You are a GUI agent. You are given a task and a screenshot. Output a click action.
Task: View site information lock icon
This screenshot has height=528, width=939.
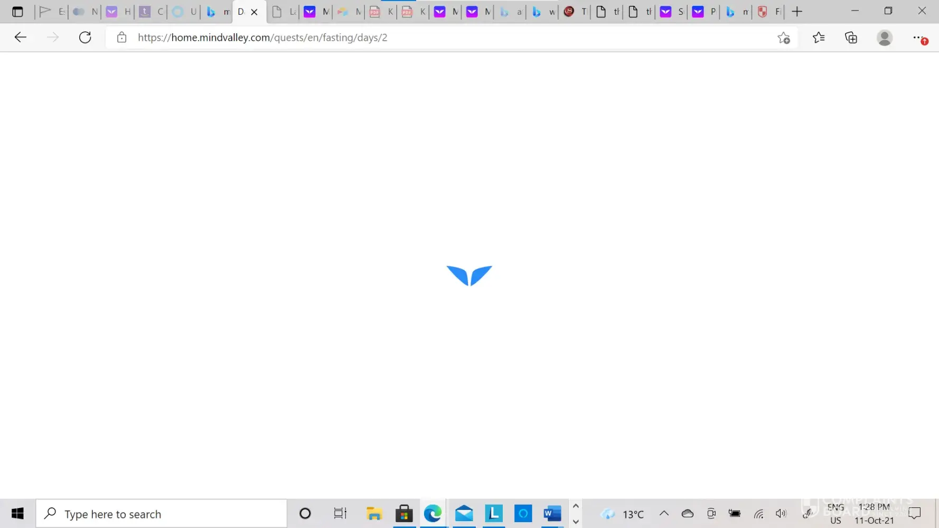coord(122,37)
